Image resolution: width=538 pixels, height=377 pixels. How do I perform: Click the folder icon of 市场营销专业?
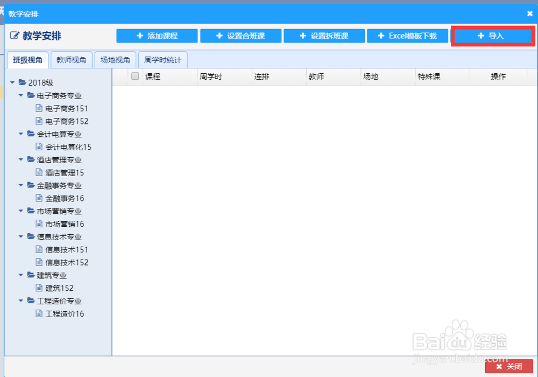(31, 211)
